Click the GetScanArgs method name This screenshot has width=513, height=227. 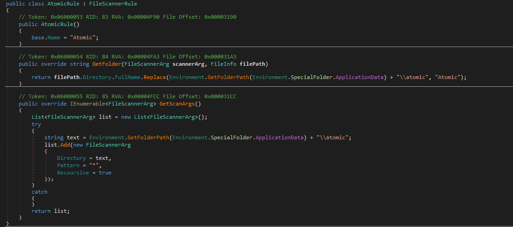coord(180,104)
